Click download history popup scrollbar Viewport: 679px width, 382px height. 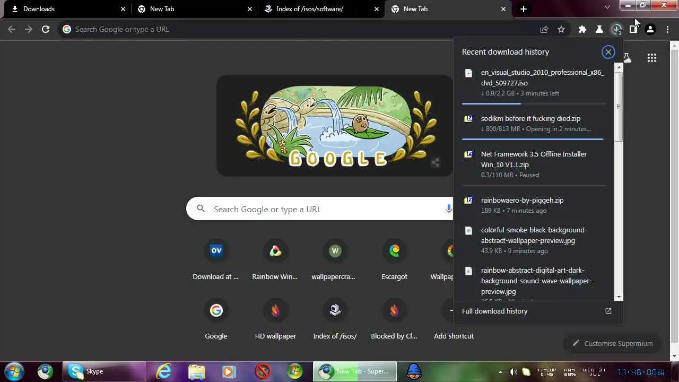(619, 106)
